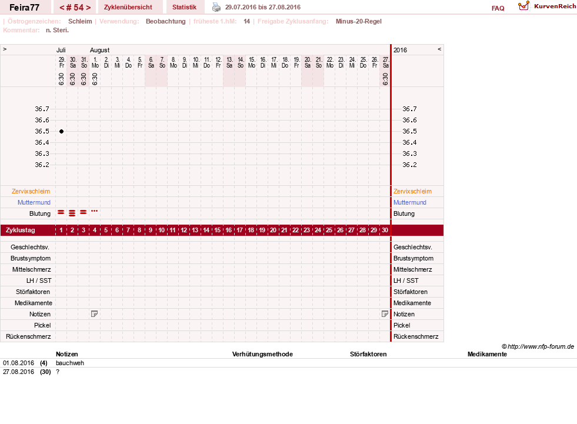This screenshot has height=424, width=577.
Task: Open the nfp-forum.de copyright link
Action: click(538, 346)
